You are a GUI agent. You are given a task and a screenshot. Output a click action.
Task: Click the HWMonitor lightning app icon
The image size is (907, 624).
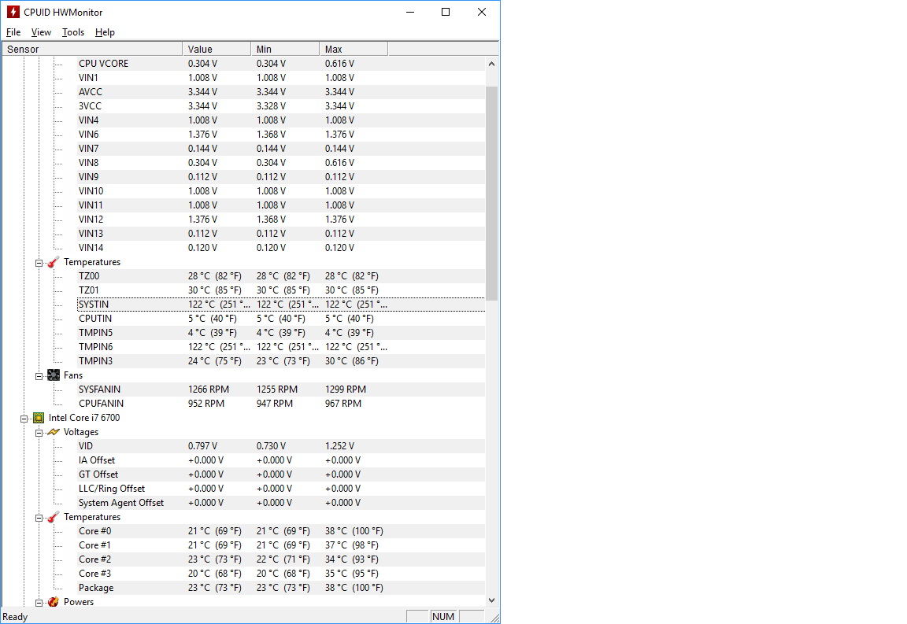point(13,12)
